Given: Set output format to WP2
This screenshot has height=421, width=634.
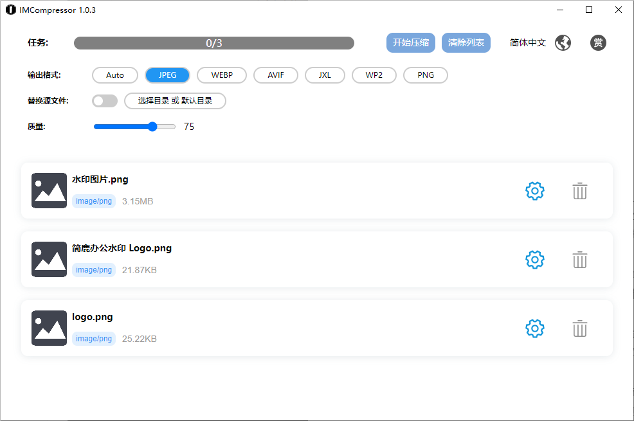Looking at the screenshot, I should tap(374, 75).
